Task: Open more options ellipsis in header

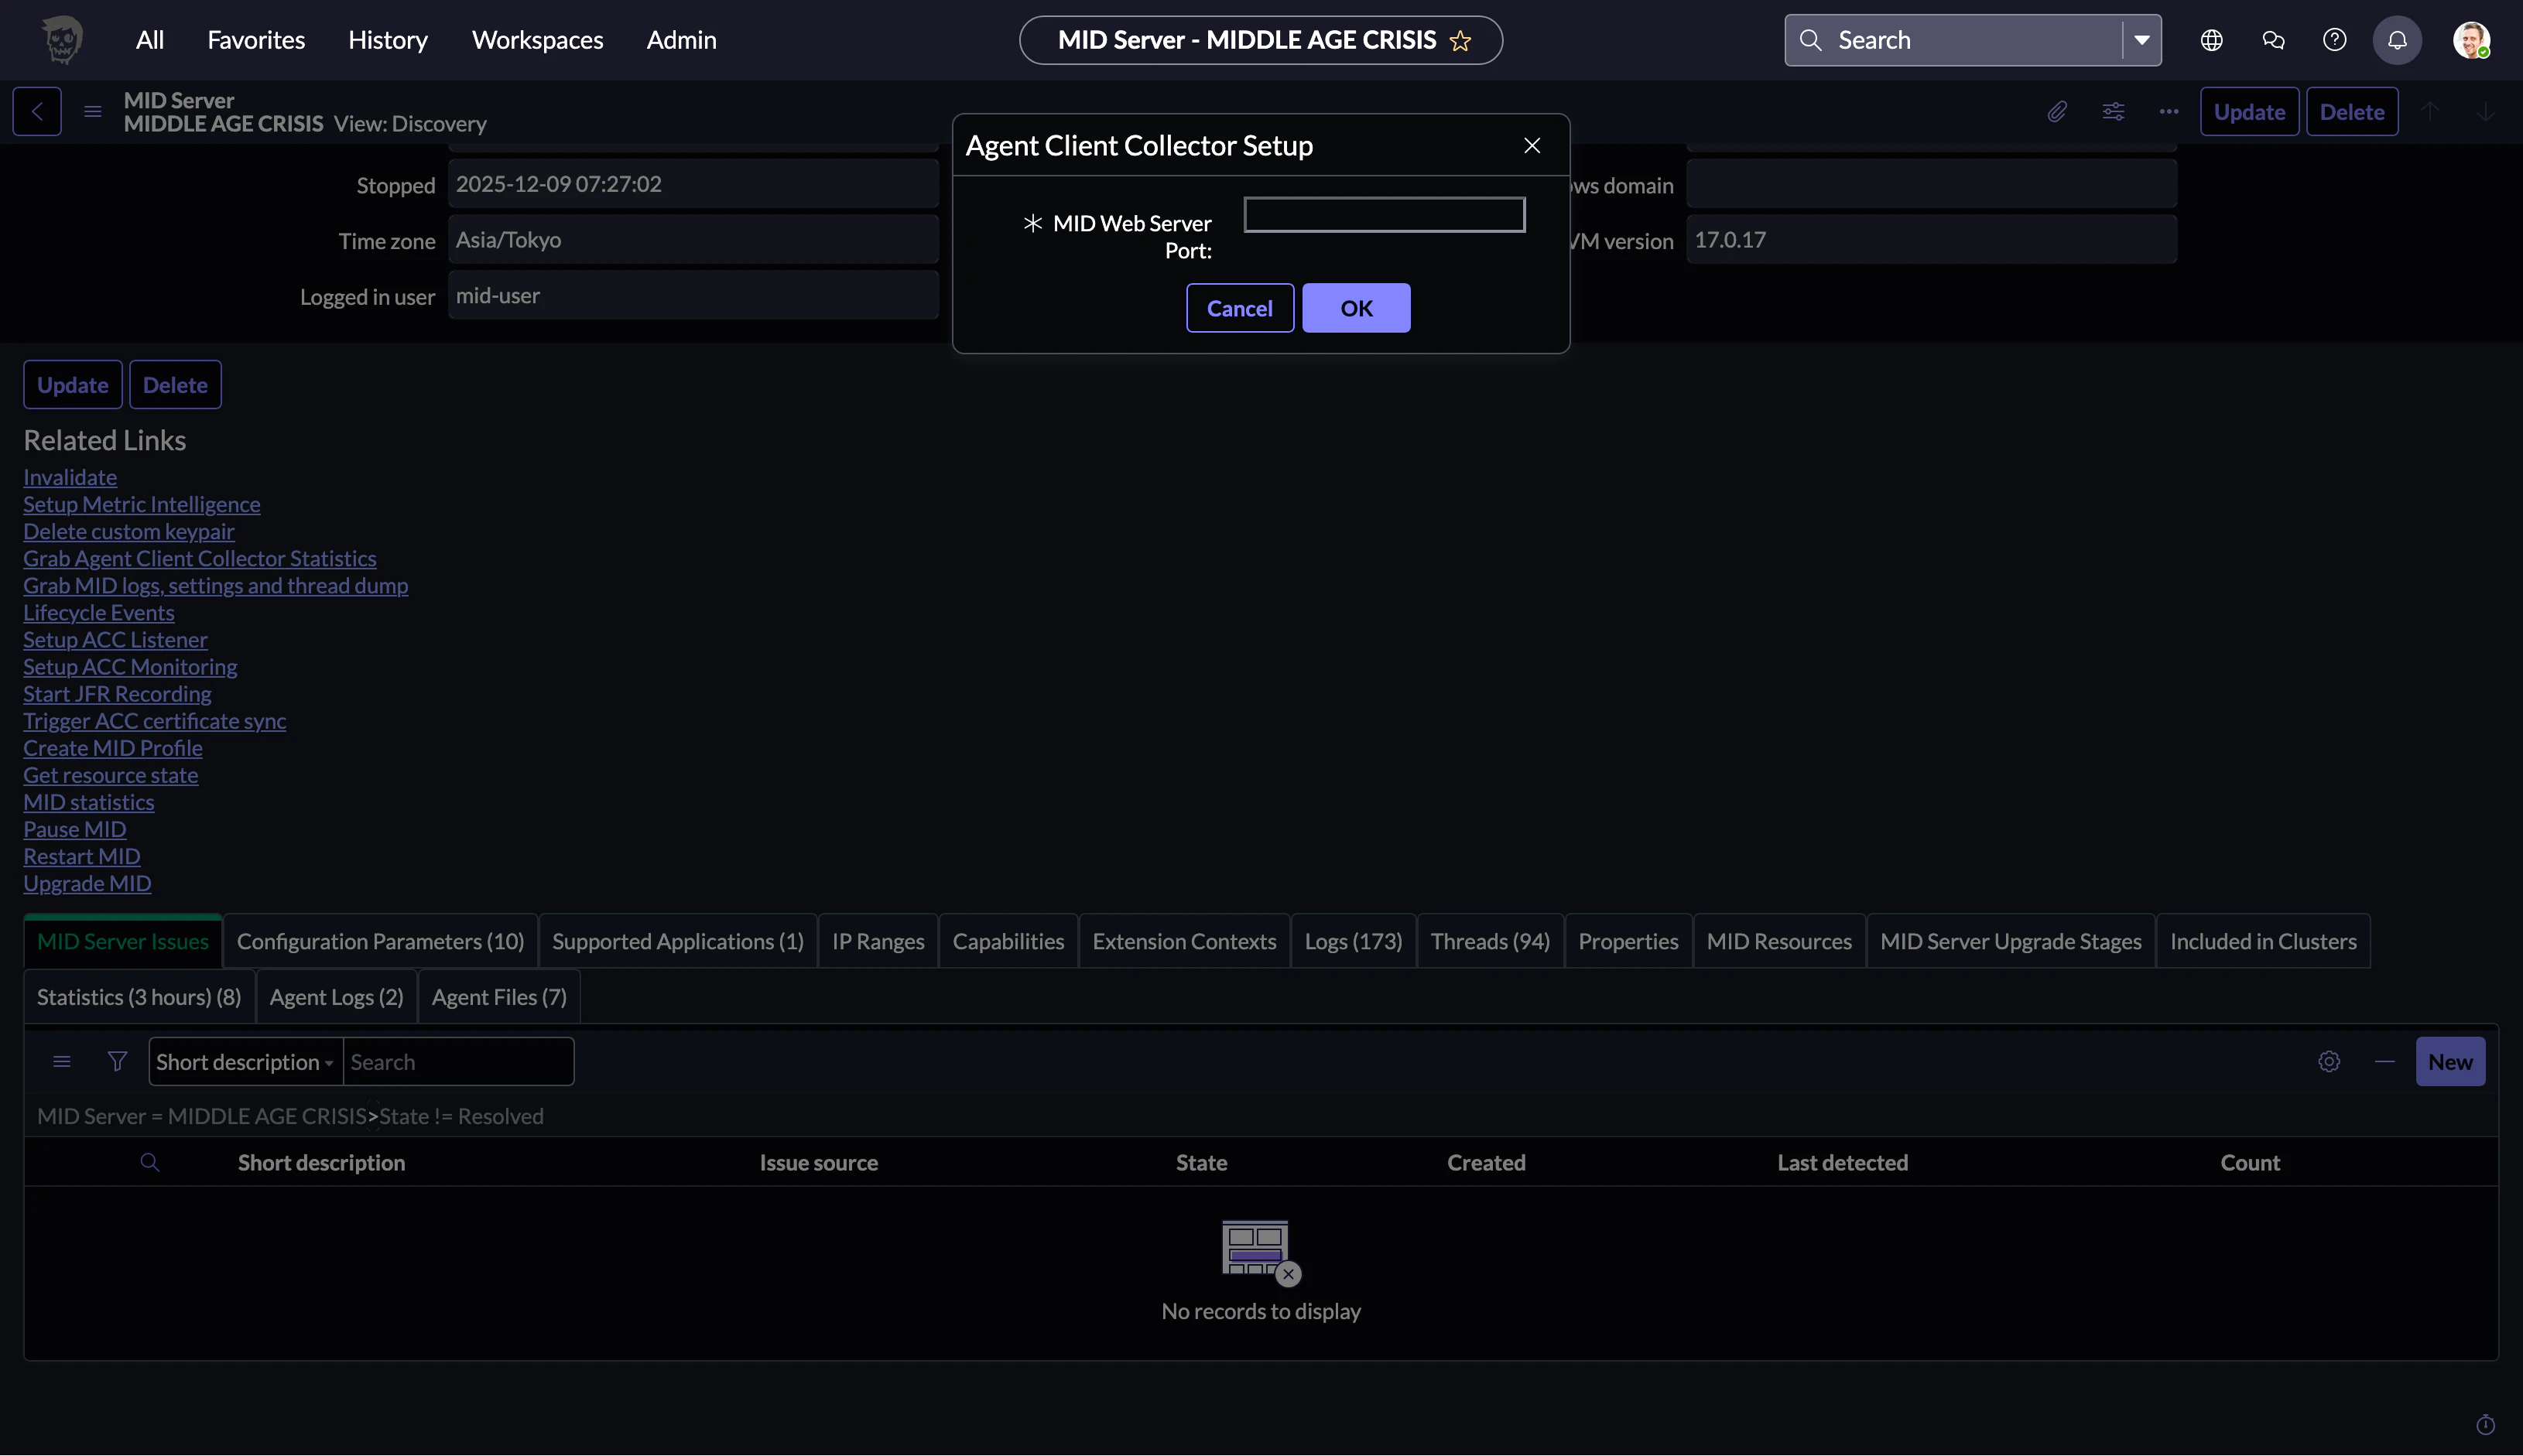Action: (2169, 111)
